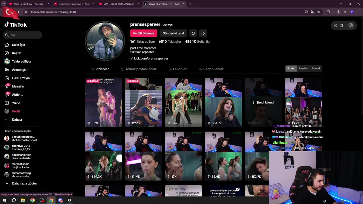Open Chrome extensions puzzle icon
This screenshot has width=363, height=204.
click(x=328, y=12)
